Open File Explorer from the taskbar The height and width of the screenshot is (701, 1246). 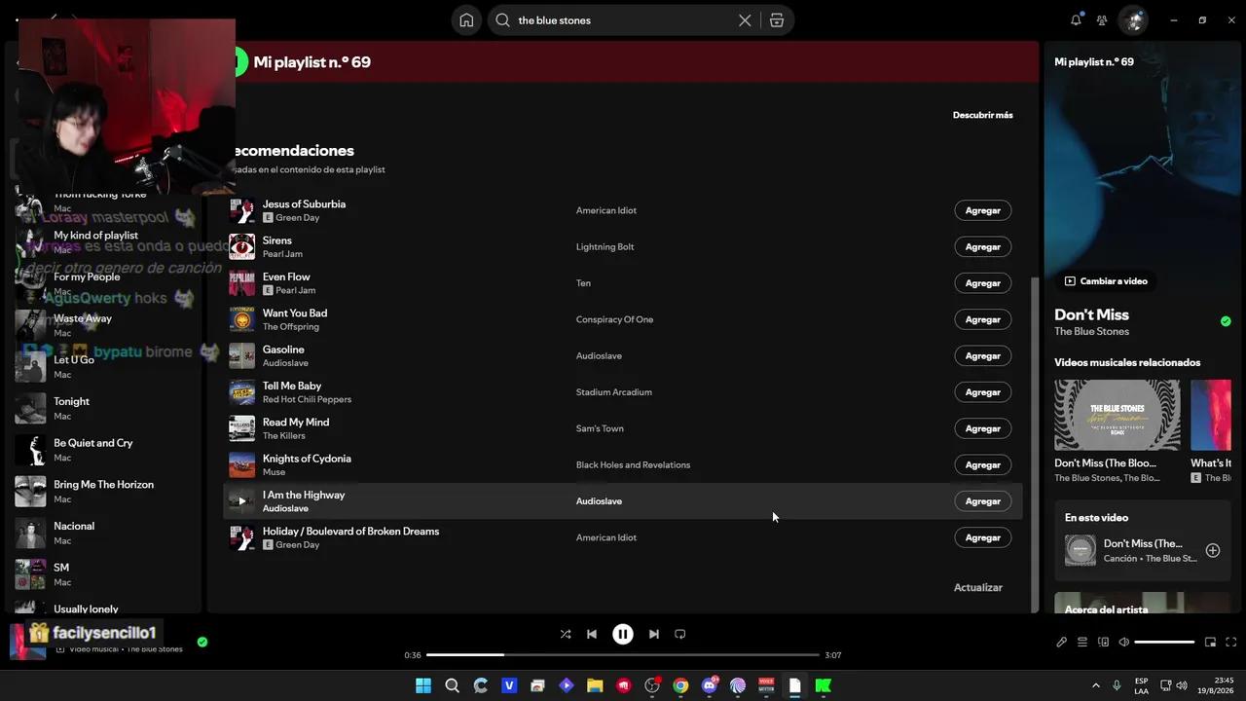[x=595, y=685]
